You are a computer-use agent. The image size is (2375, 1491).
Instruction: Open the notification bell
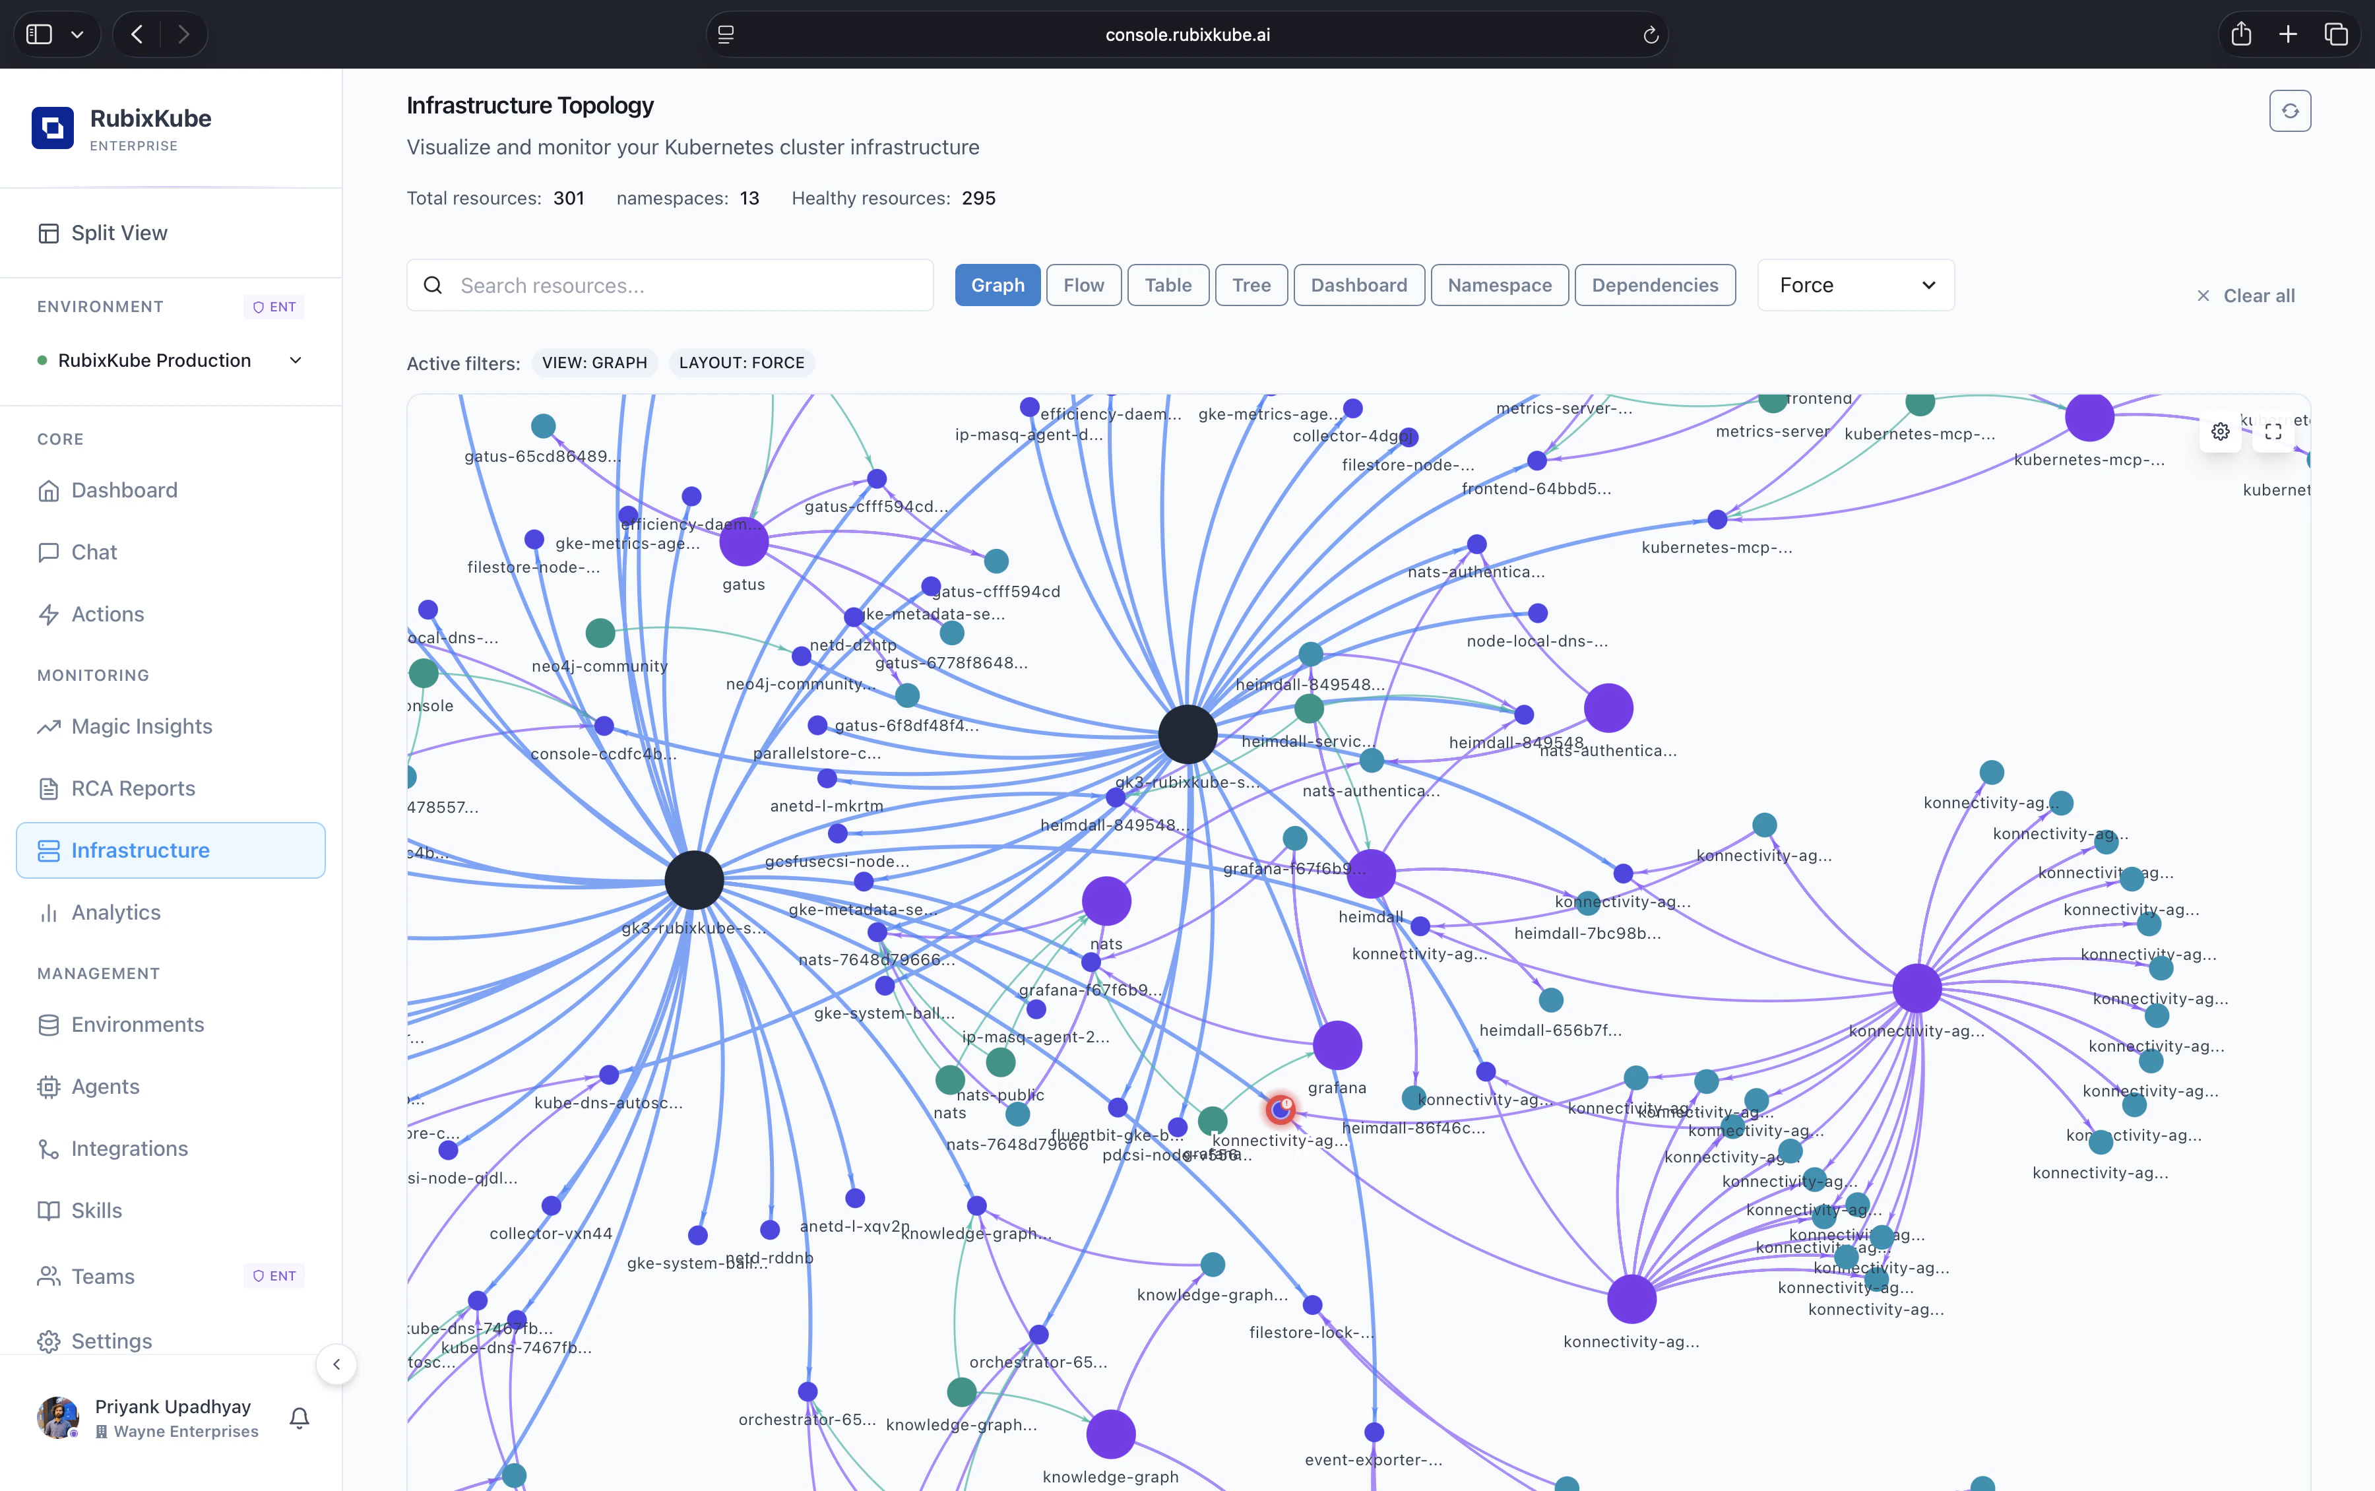coord(298,1417)
